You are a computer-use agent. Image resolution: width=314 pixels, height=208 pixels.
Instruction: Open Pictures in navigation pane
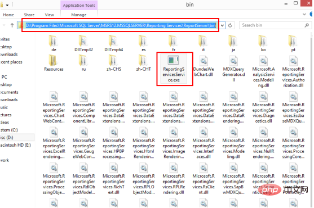click(x=6, y=115)
